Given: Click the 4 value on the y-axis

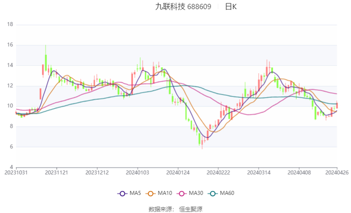Looking at the screenshot, I should pos(12,167).
